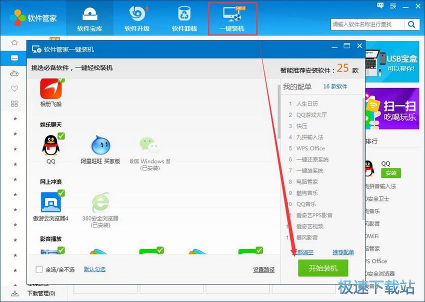Select the 阿里旺旺 买家版 icon
This screenshot has width=425, height=302.
pos(100,145)
